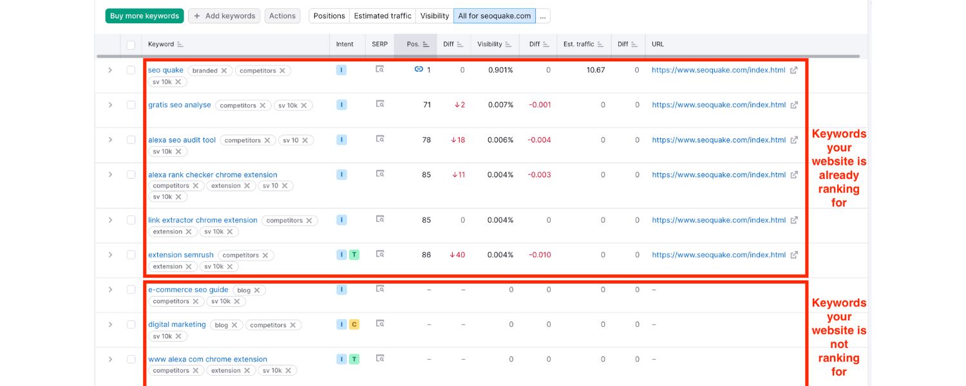966x386 pixels.
Task: Remove blog tag from digital marketing keyword
Action: click(x=234, y=326)
